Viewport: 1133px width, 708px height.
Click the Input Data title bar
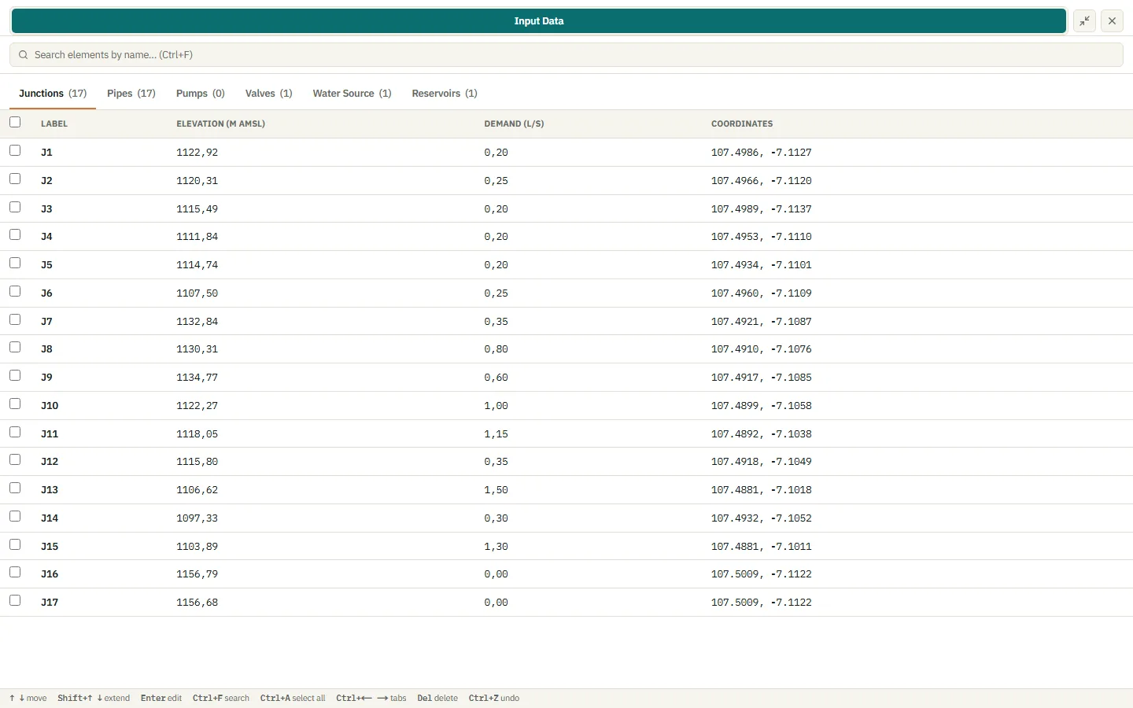tap(539, 21)
